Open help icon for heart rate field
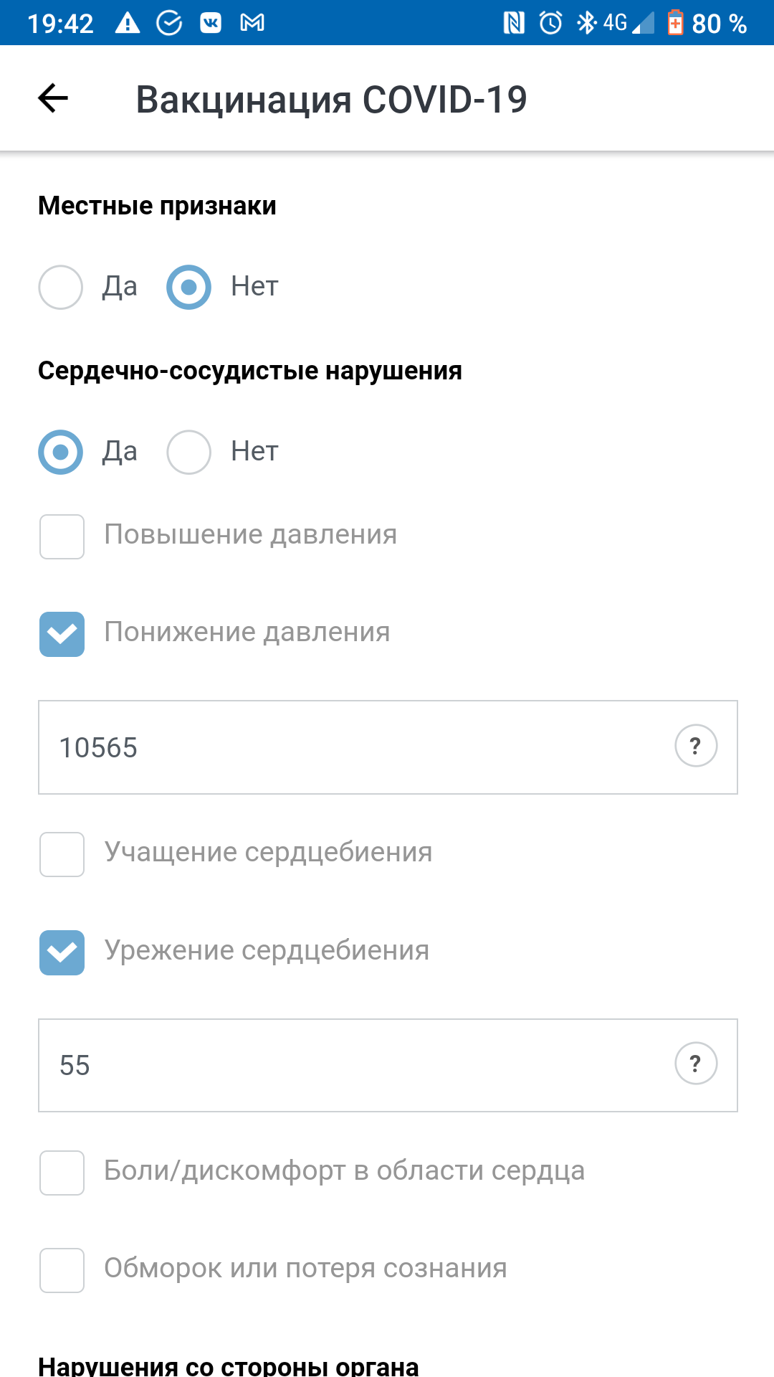This screenshot has width=774, height=1377. coord(696,1063)
